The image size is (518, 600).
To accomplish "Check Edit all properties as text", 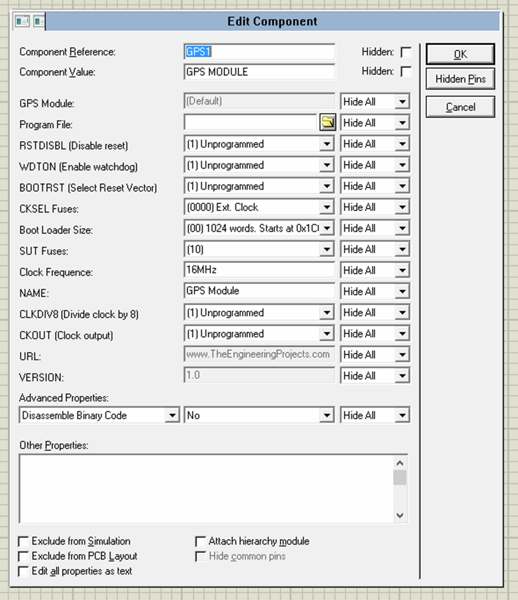I will (x=23, y=571).
